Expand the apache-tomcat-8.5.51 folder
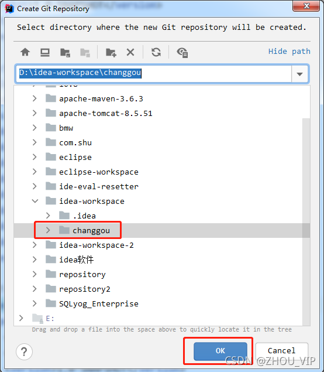This screenshot has width=324, height=372. click(35, 113)
